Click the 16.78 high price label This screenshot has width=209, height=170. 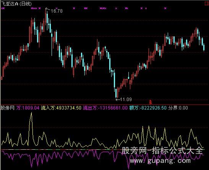57,11
